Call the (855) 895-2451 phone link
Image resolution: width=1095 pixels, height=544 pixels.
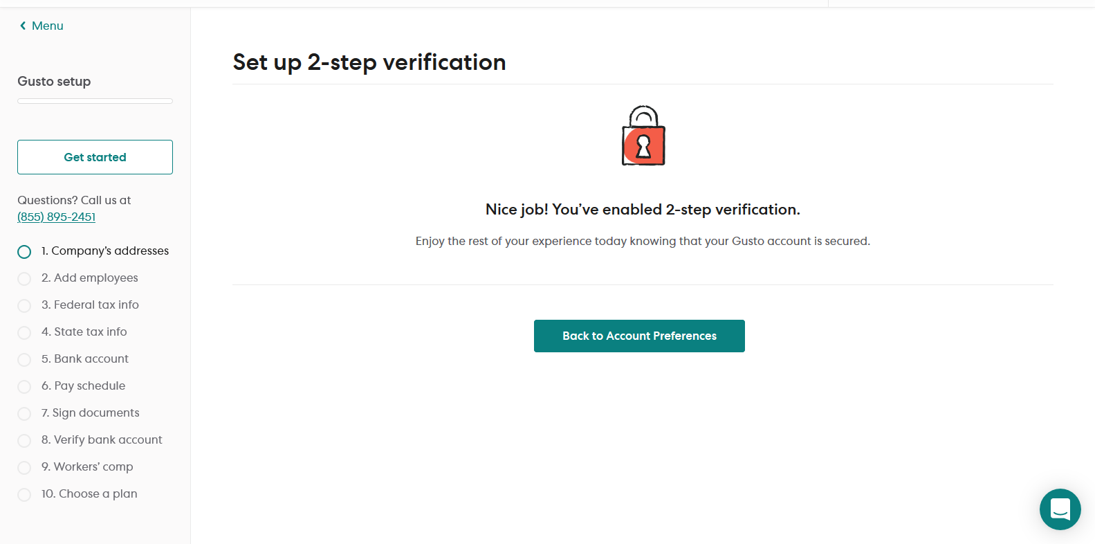pyautogui.click(x=57, y=217)
